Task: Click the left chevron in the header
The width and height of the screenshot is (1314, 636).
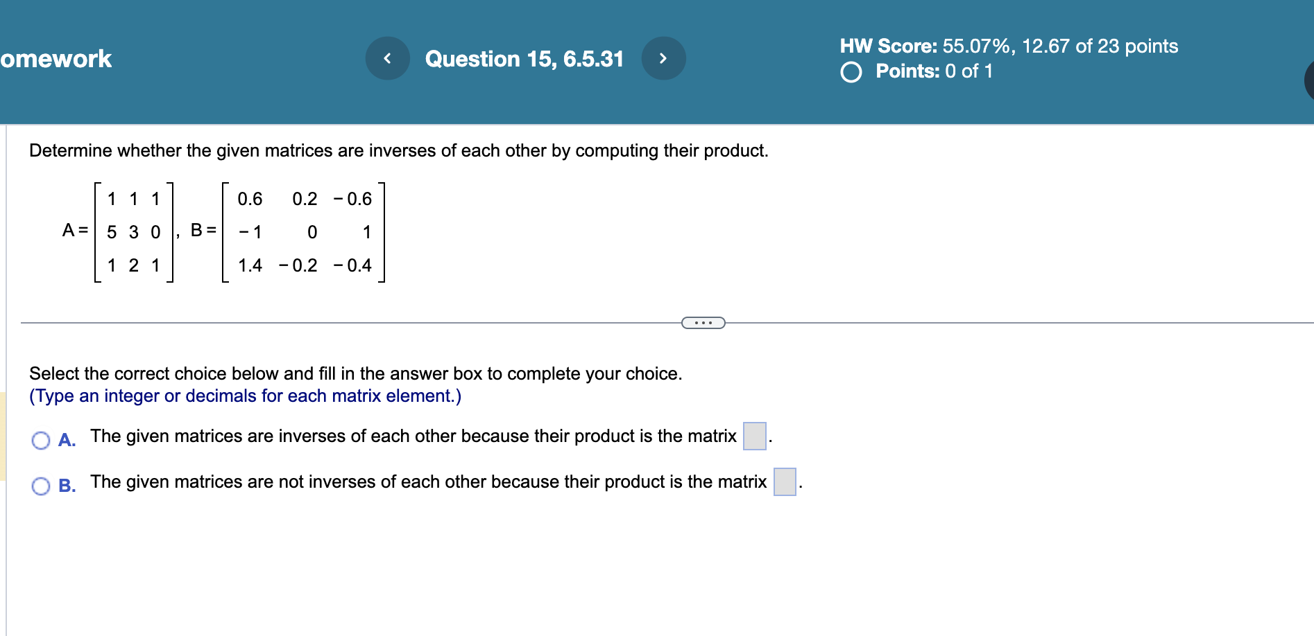Action: tap(386, 58)
